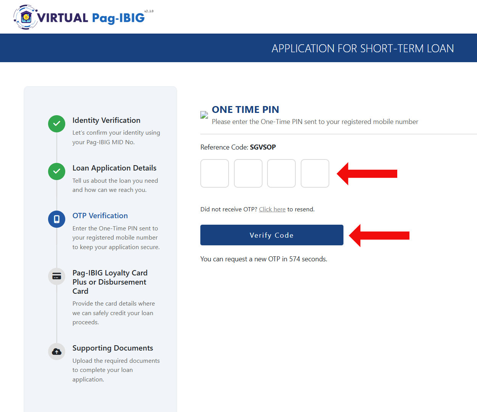This screenshot has height=412, width=477.
Task: Click the Virtual Pag-IBIG logo
Action: click(79, 17)
